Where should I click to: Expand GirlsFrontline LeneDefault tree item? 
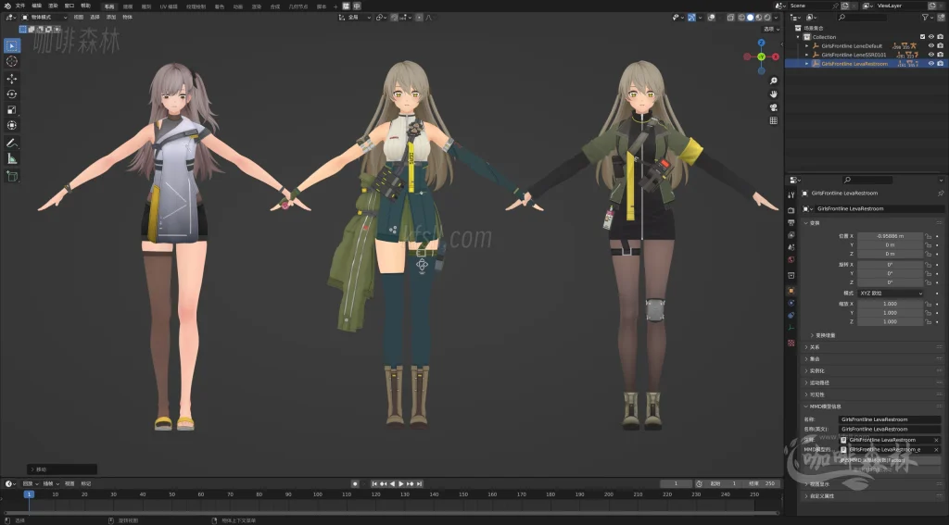click(807, 46)
